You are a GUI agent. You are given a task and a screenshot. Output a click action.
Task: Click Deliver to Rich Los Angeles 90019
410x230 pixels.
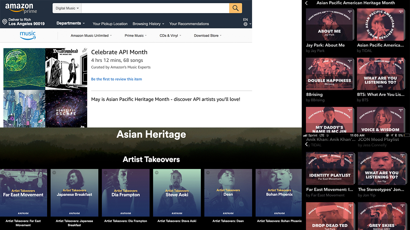pos(27,22)
